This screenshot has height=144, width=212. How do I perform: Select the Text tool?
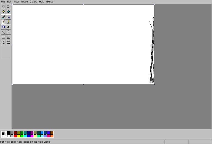[9, 27]
